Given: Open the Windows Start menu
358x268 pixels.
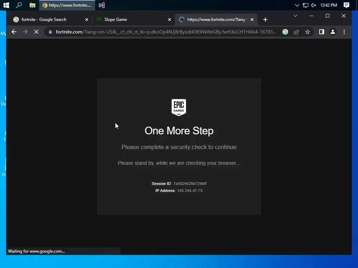Looking at the screenshot, I should pyautogui.click(x=6, y=5).
